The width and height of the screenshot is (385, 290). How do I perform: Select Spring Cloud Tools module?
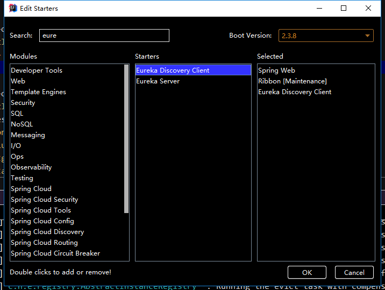click(41, 210)
